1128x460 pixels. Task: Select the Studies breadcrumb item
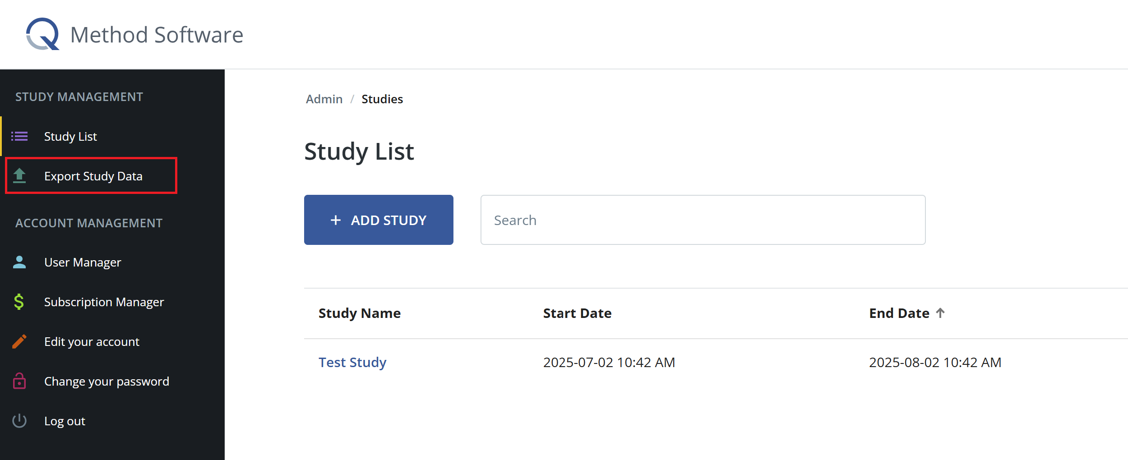(382, 99)
